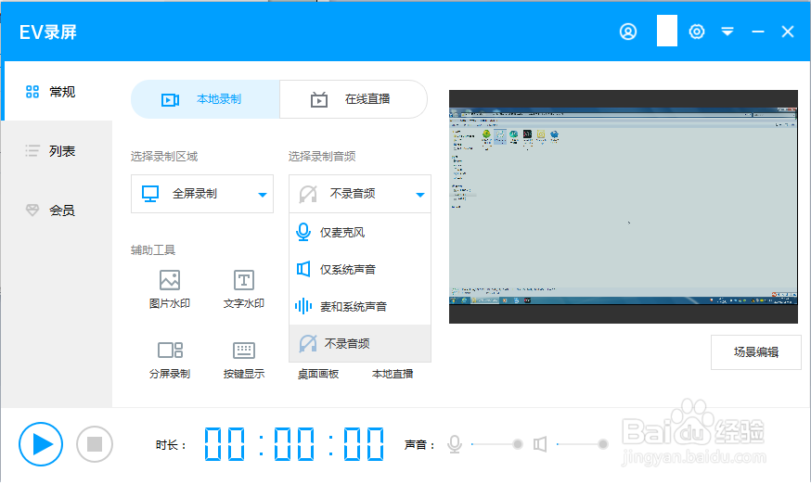Viewport: 811px width, 485px height.
Task: Close the EV录屏 window
Action: pos(788,32)
